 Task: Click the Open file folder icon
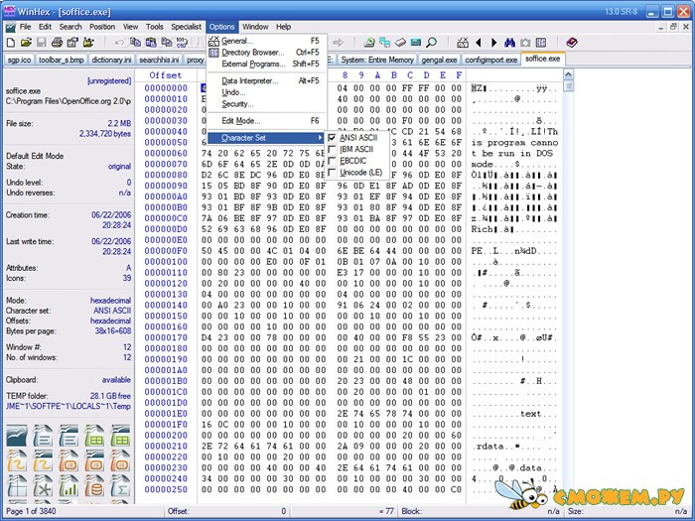pos(26,43)
